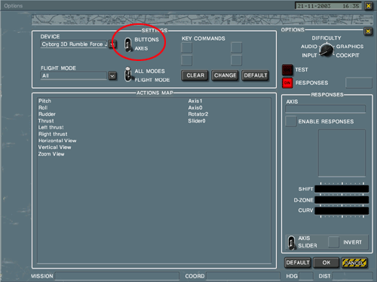Click the Rotator2 mapping value

coord(198,114)
